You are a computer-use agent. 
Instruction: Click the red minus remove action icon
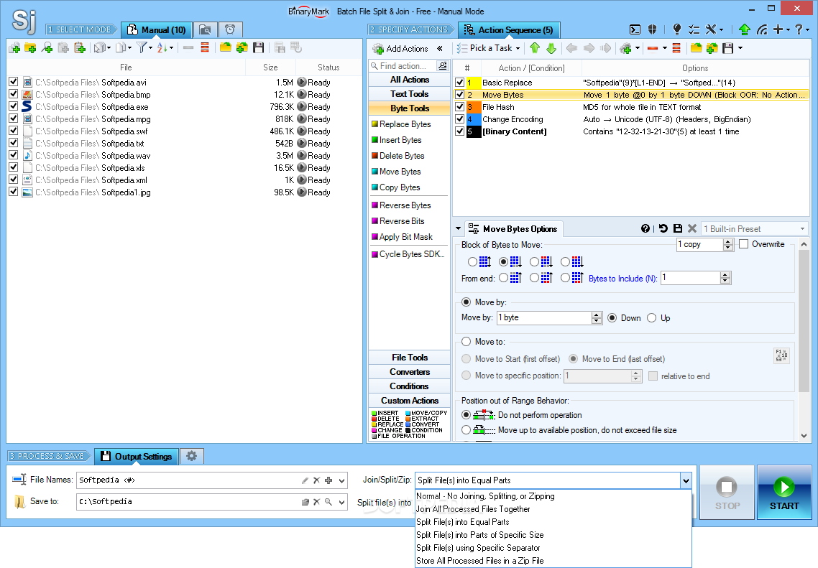coord(652,48)
